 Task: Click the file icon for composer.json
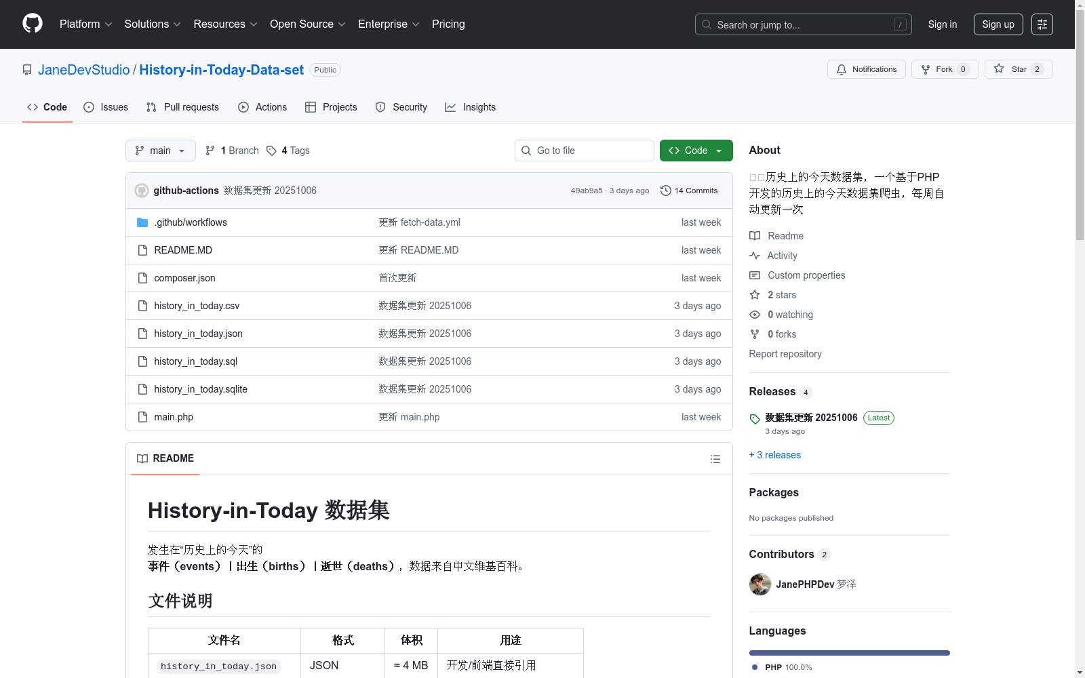(x=142, y=278)
